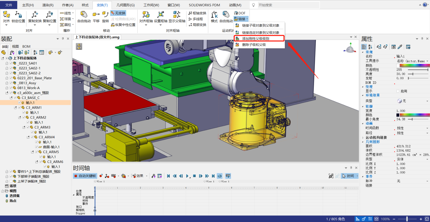The height and width of the screenshot is (222, 430).
Task: Select the Rotate (旋转) tool
Action: point(105,15)
